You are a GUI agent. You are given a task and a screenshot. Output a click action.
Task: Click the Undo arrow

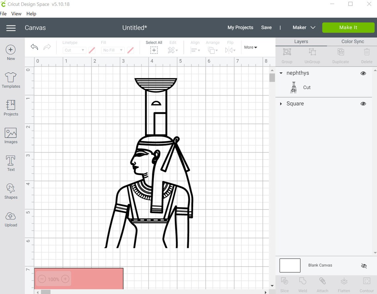pyautogui.click(x=34, y=47)
